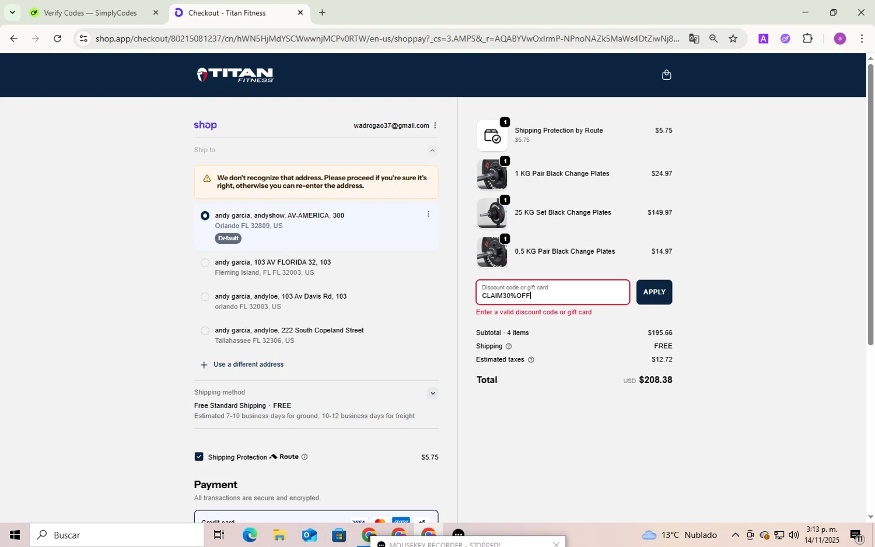
Task: Show Shipping info tooltip icon
Action: (x=508, y=346)
